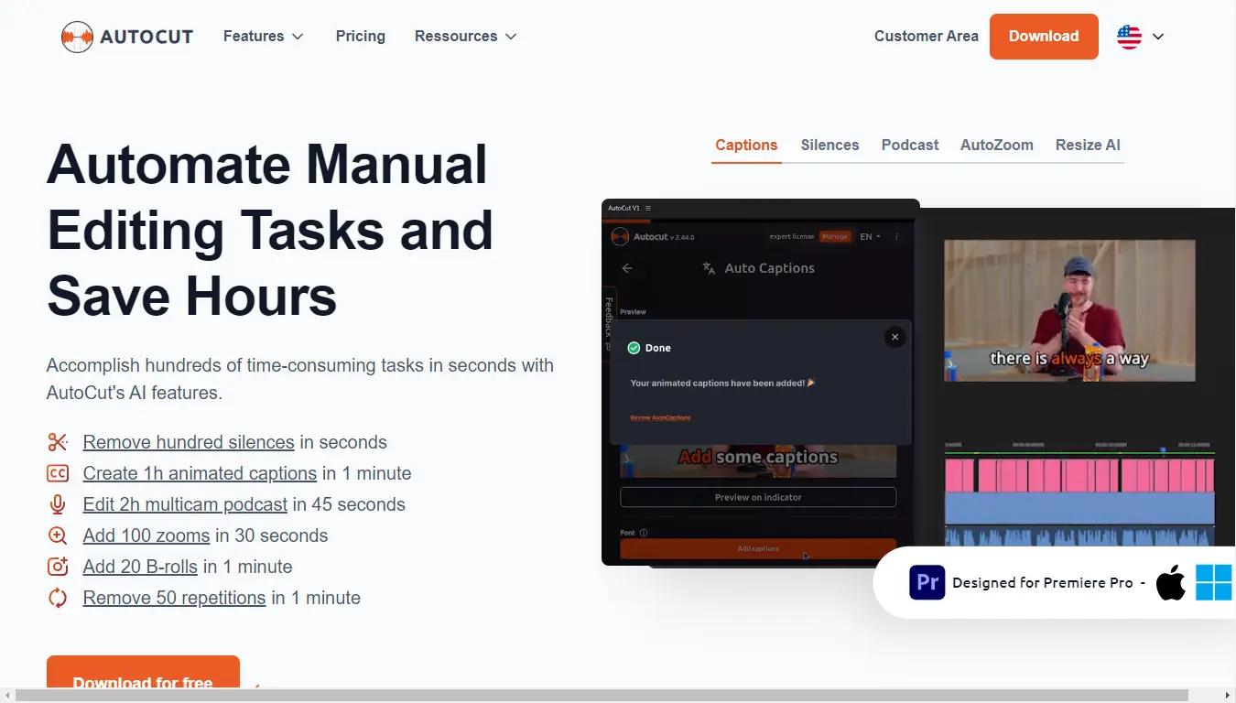Screen dimensions: 1236x703
Task: Open the plugin three-dot options menu
Action: (896, 236)
